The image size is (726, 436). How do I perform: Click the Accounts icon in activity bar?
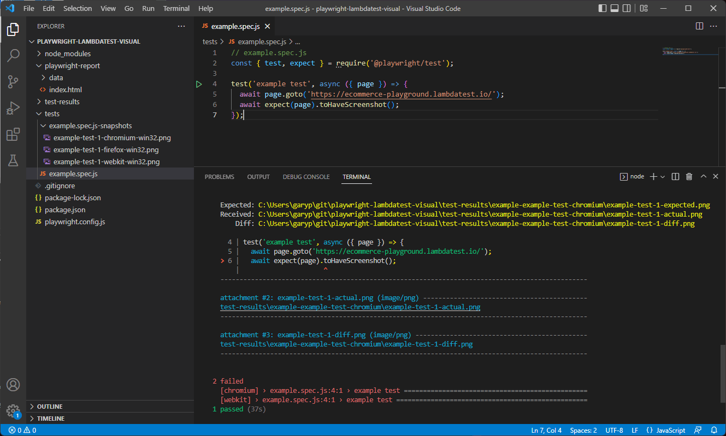[13, 385]
